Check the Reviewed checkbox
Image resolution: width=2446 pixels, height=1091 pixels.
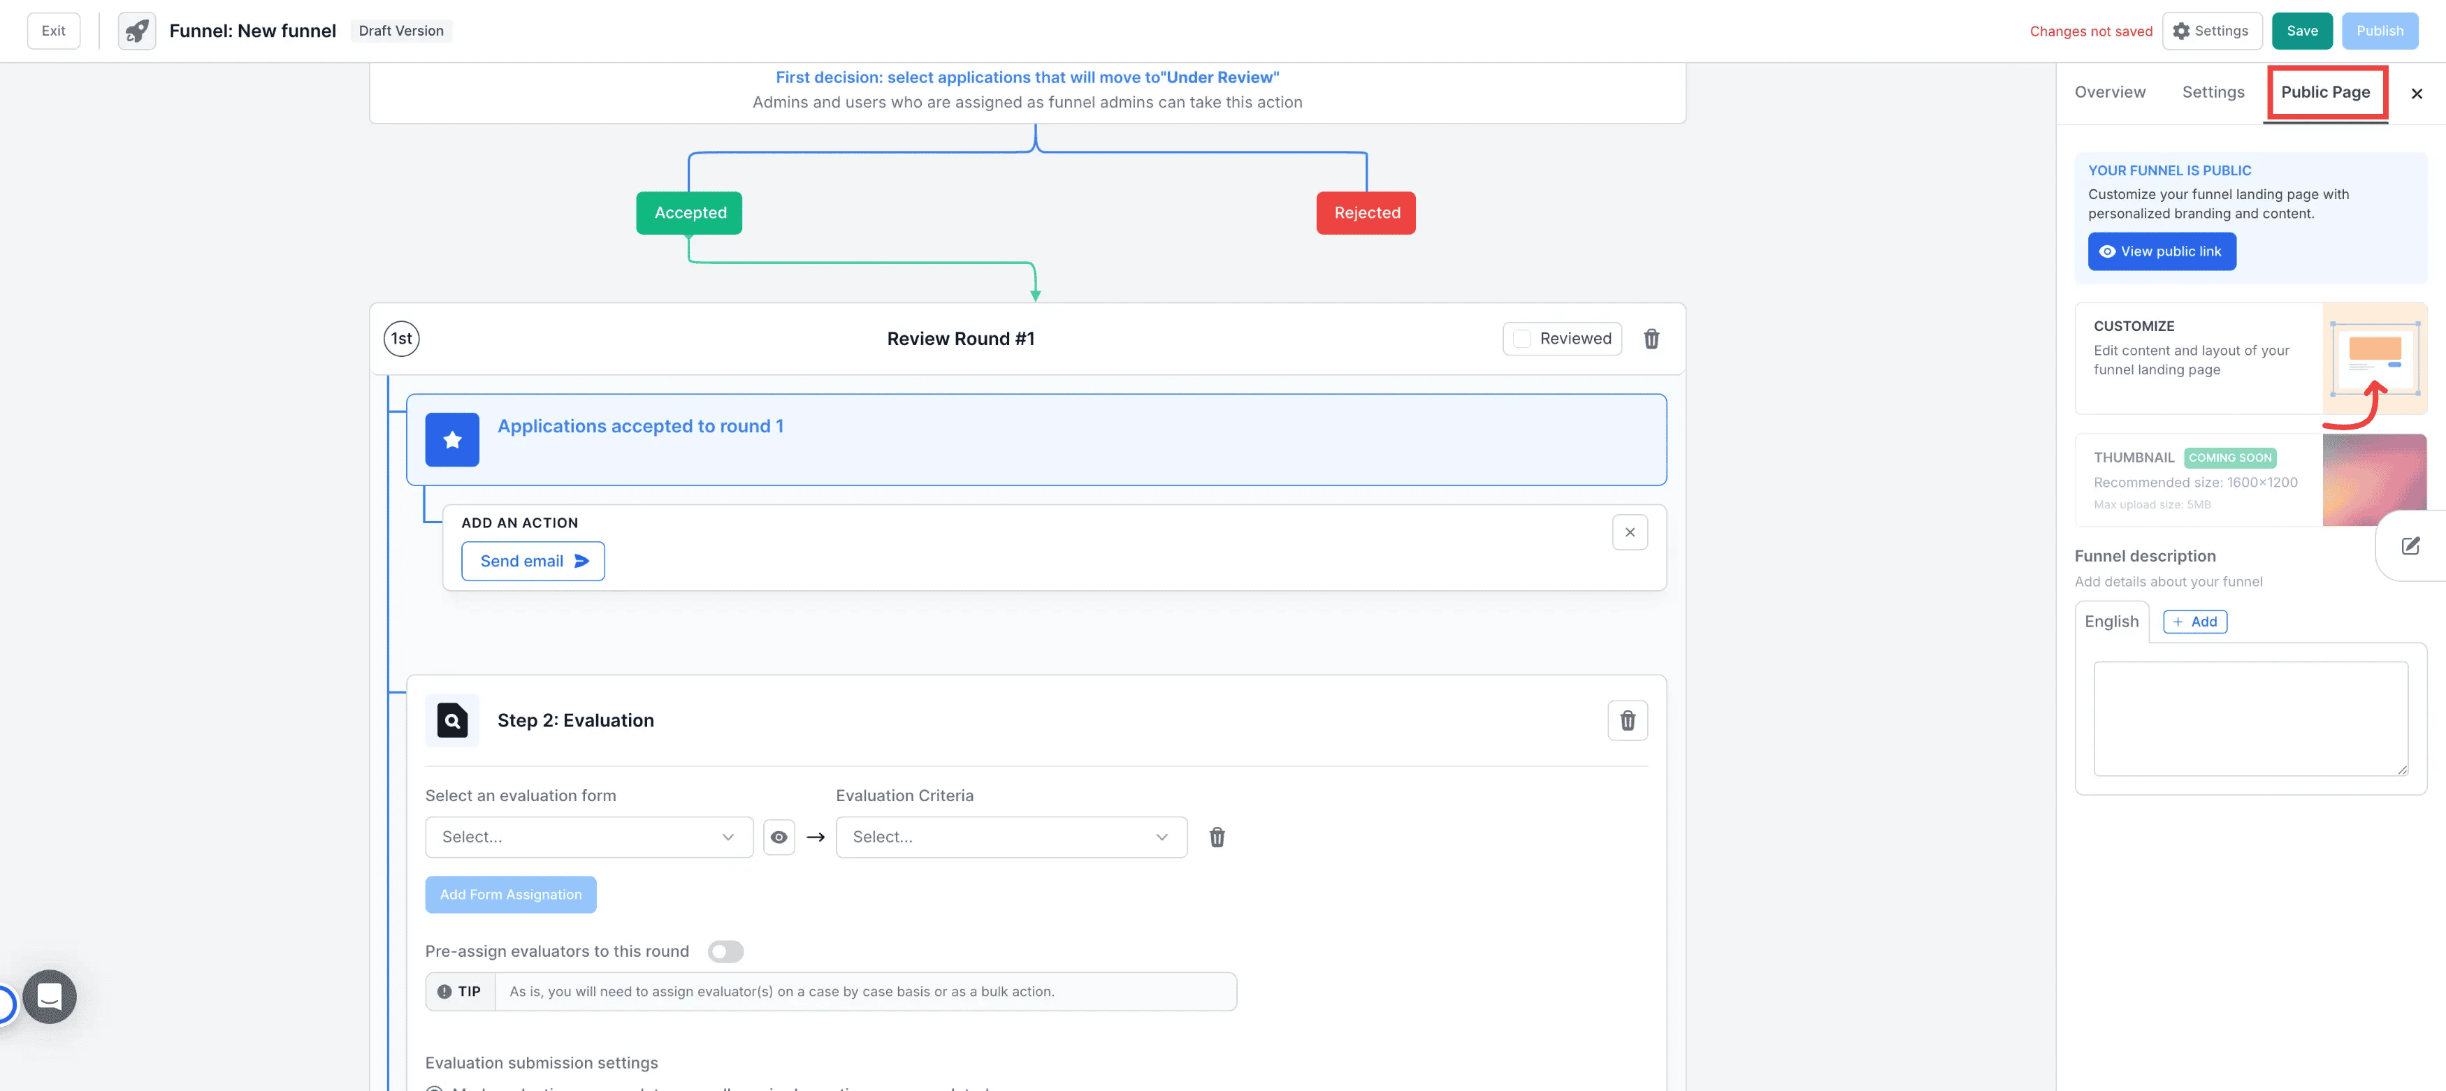[1522, 339]
